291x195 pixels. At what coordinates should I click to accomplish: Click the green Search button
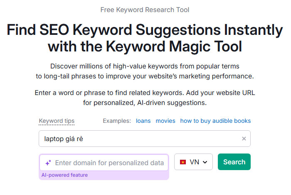pyautogui.click(x=234, y=162)
